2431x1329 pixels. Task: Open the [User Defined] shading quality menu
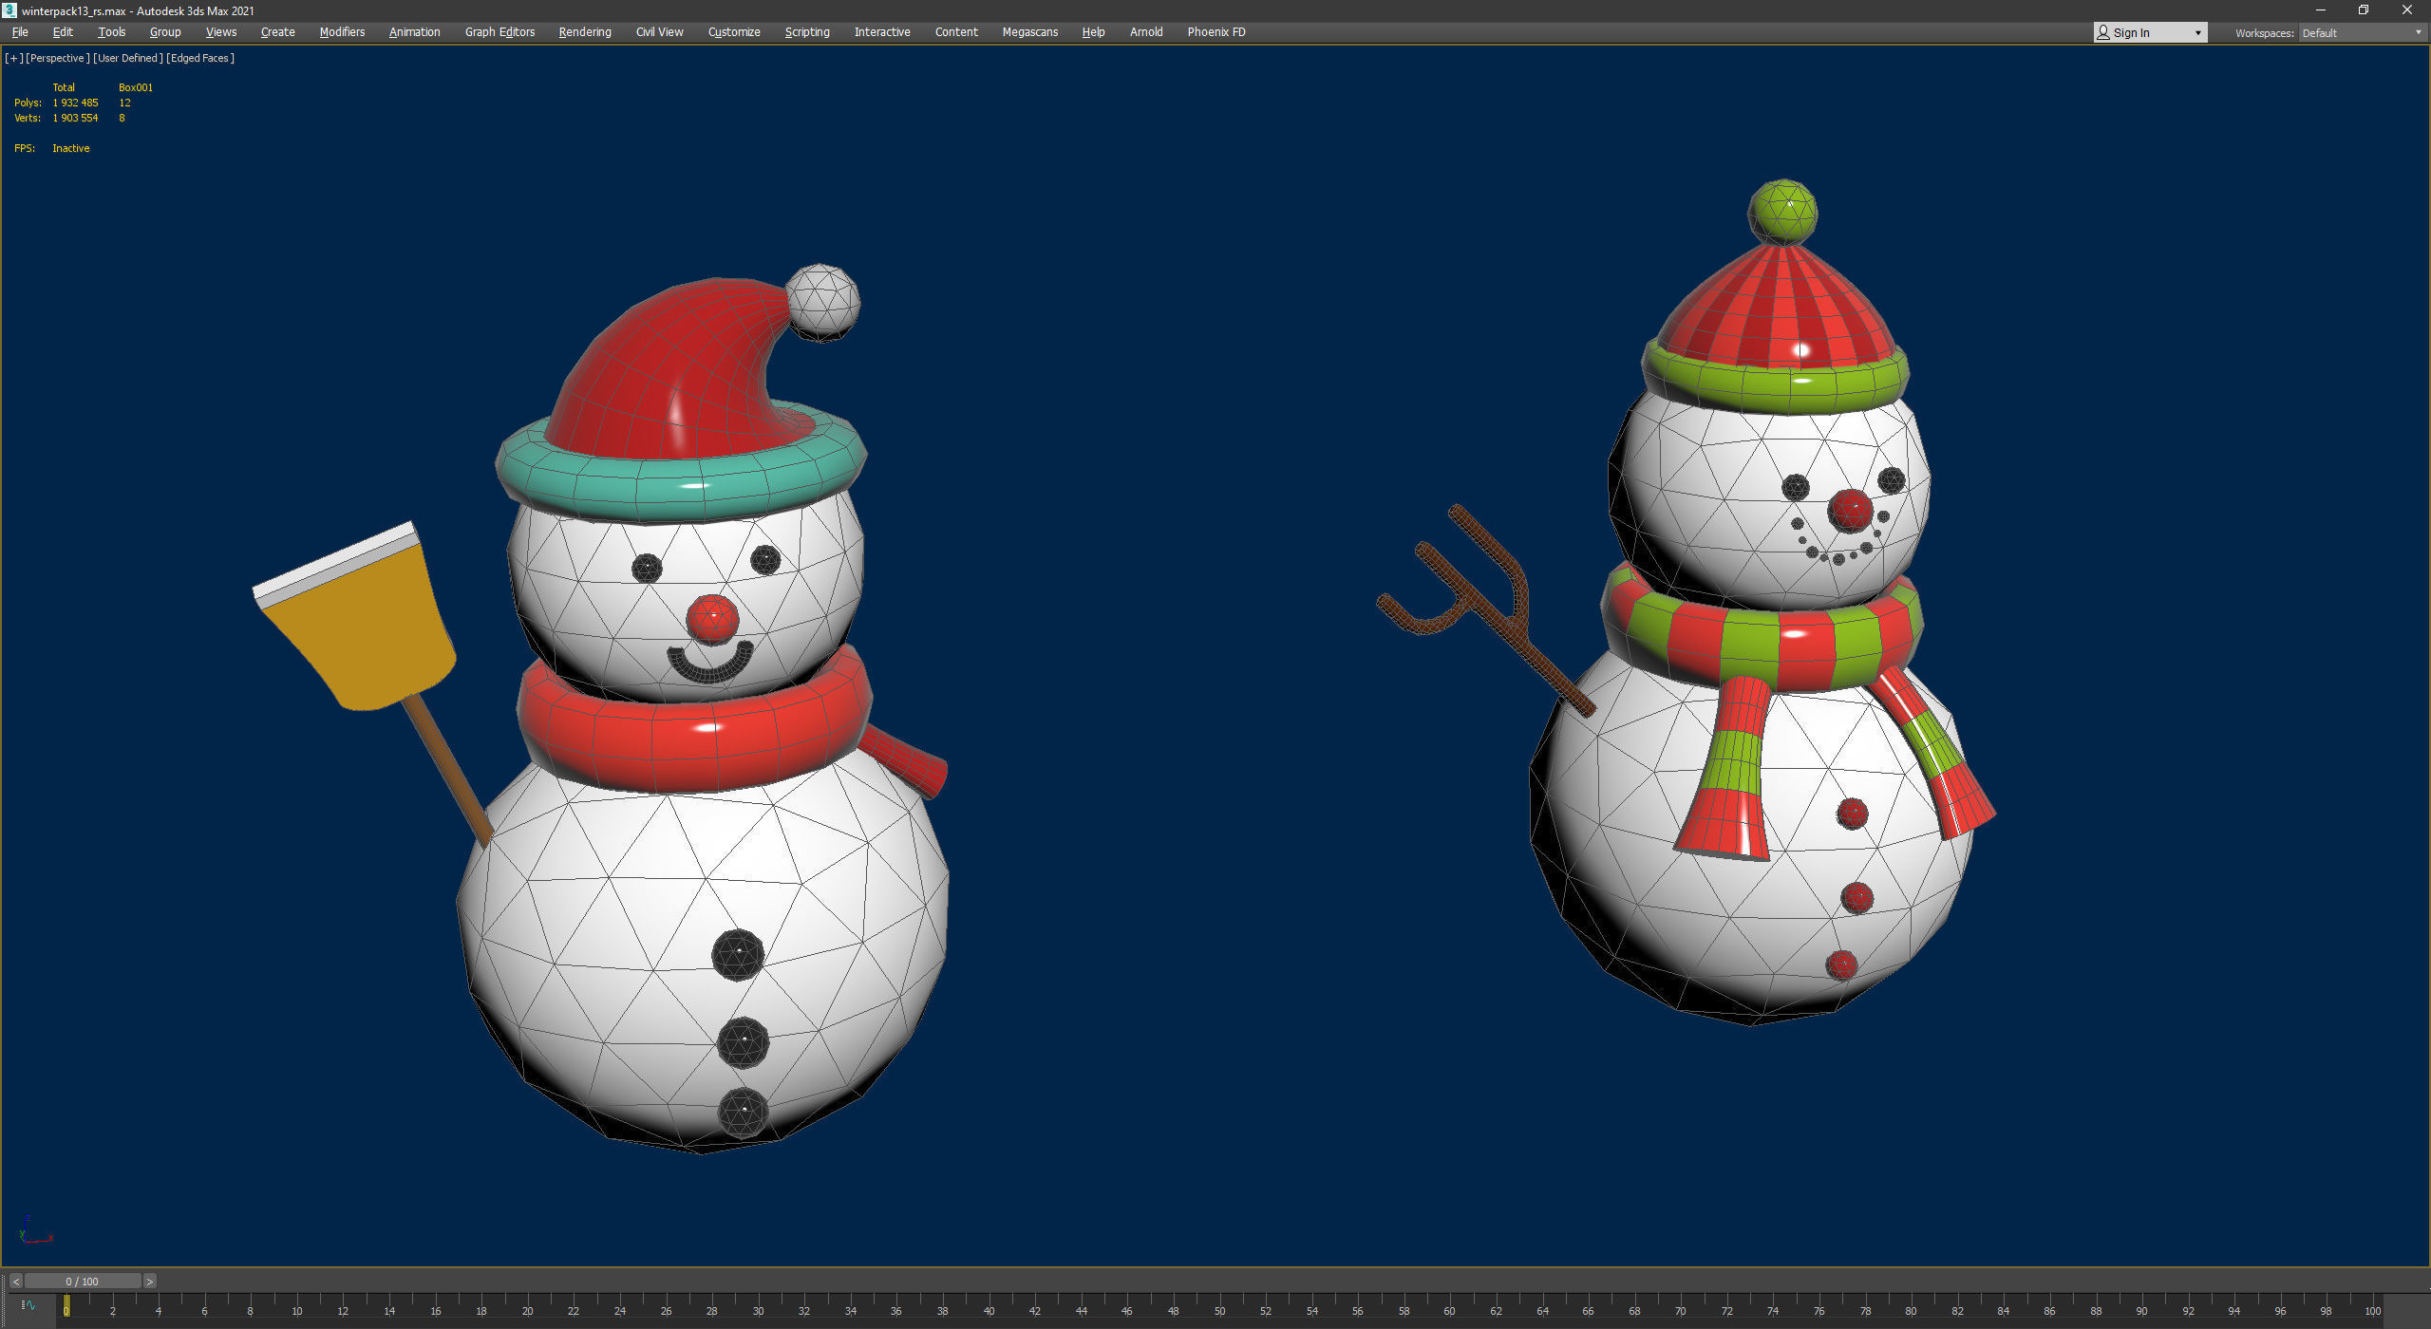128,58
